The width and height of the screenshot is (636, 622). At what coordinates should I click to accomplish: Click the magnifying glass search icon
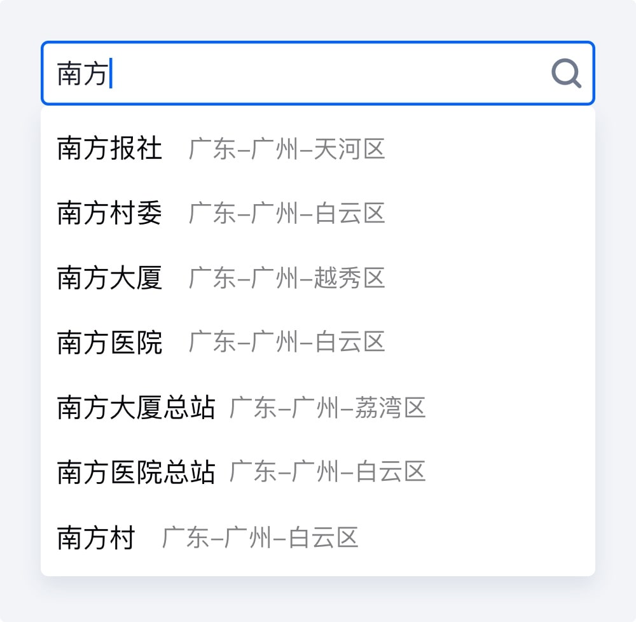click(565, 74)
